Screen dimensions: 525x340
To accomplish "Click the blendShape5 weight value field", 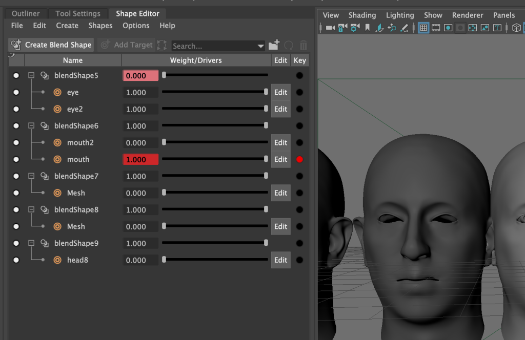I will point(140,76).
